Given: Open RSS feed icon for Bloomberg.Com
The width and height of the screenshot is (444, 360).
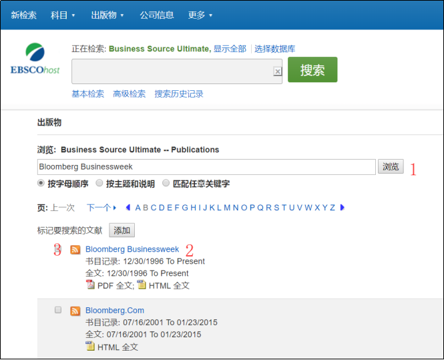Looking at the screenshot, I should tap(75, 311).
